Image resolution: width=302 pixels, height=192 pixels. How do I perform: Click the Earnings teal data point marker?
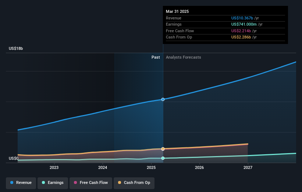(163, 158)
